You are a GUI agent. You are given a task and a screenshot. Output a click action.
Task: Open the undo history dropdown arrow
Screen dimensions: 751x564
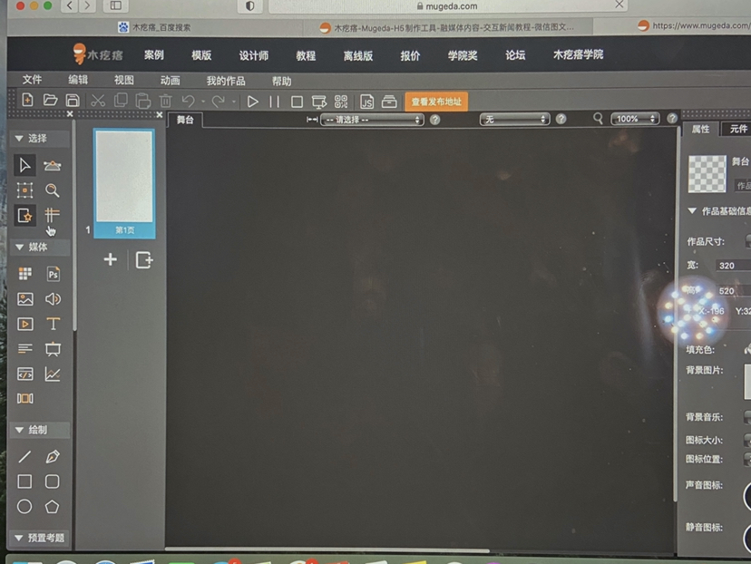coord(203,102)
